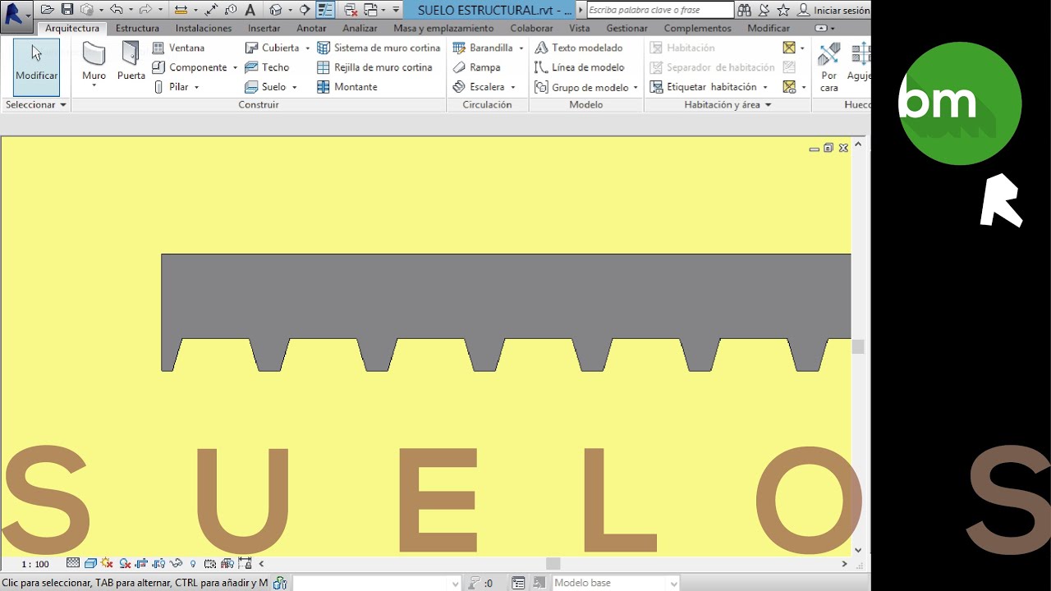Viewport: 1051px width, 591px height.
Task: Click the star favorites icon
Action: pyautogui.click(x=783, y=10)
